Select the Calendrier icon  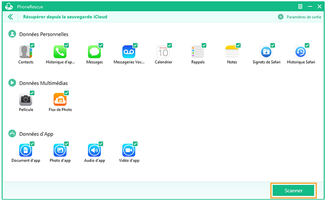click(x=163, y=52)
